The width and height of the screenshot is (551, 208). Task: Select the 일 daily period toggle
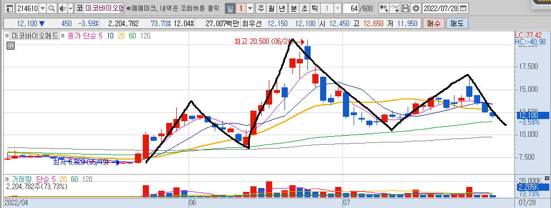click(x=229, y=8)
